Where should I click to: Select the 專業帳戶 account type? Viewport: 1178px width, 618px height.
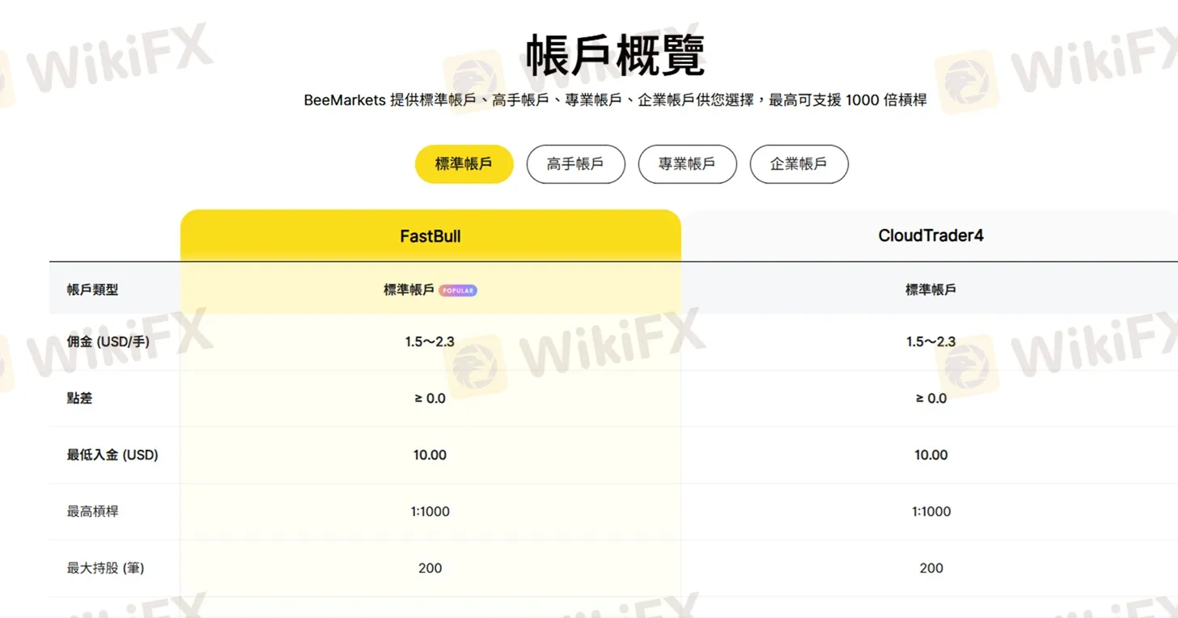(x=687, y=163)
